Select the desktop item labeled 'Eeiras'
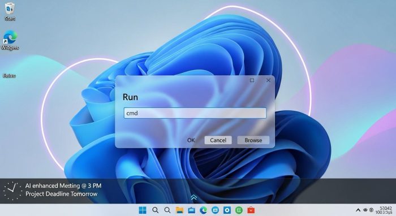 tap(10, 76)
